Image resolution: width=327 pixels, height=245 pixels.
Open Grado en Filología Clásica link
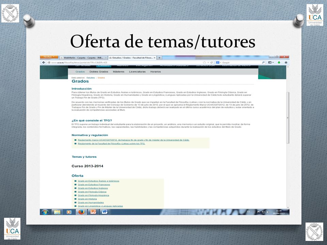pos(92,192)
